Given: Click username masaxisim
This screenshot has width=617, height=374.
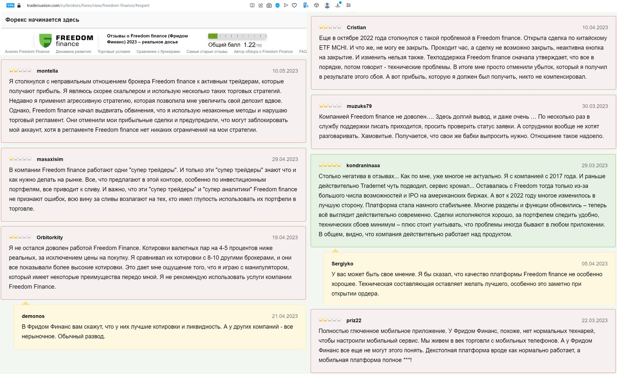Looking at the screenshot, I should 50,159.
